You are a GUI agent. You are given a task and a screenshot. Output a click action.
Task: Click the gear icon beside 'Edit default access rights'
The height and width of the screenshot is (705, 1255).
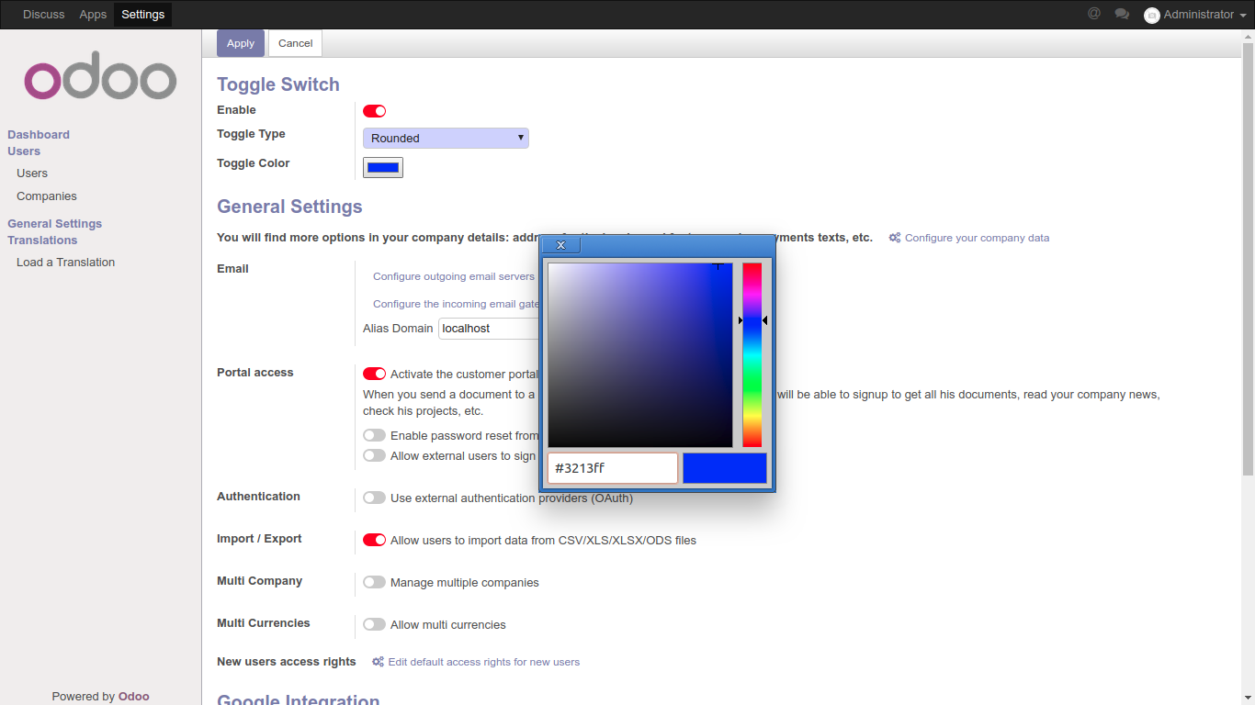point(377,662)
